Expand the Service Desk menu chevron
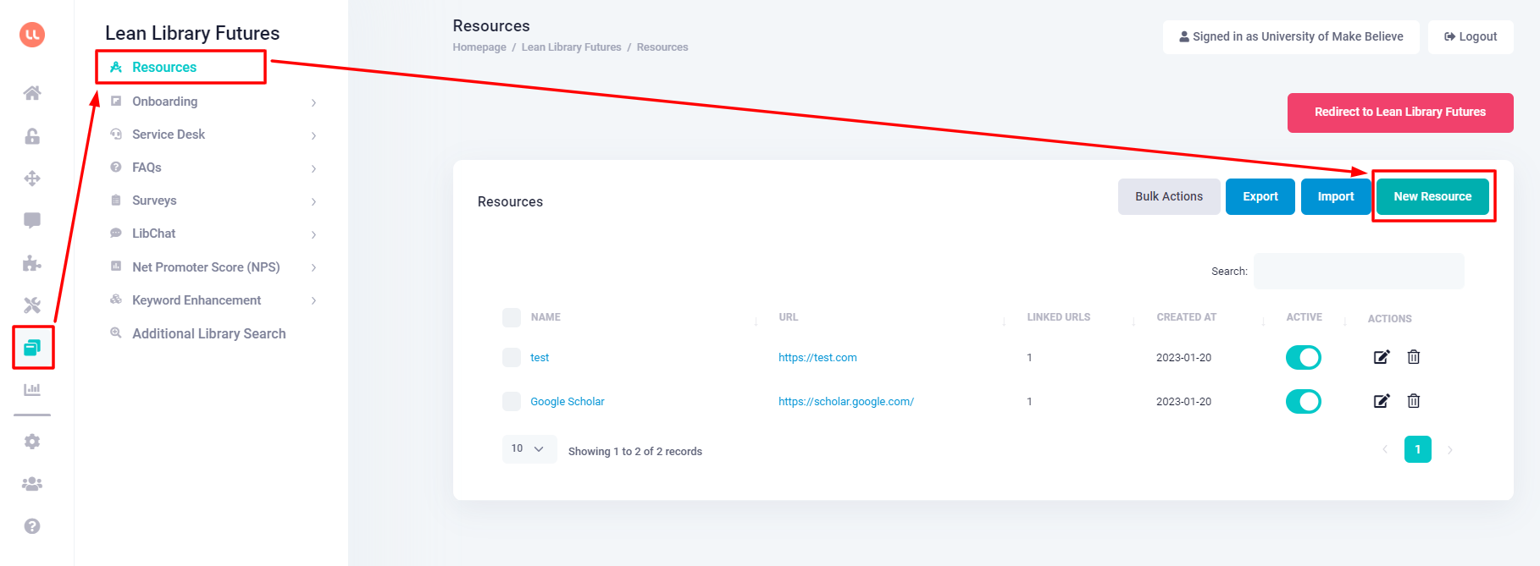 pos(313,135)
